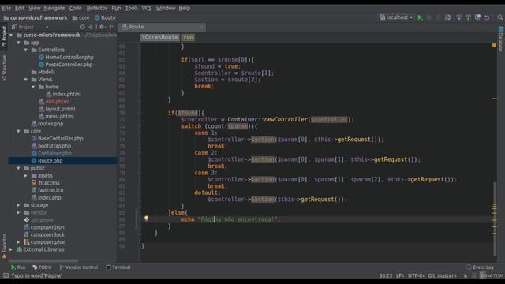Open the Database tool window side tab

point(501,39)
